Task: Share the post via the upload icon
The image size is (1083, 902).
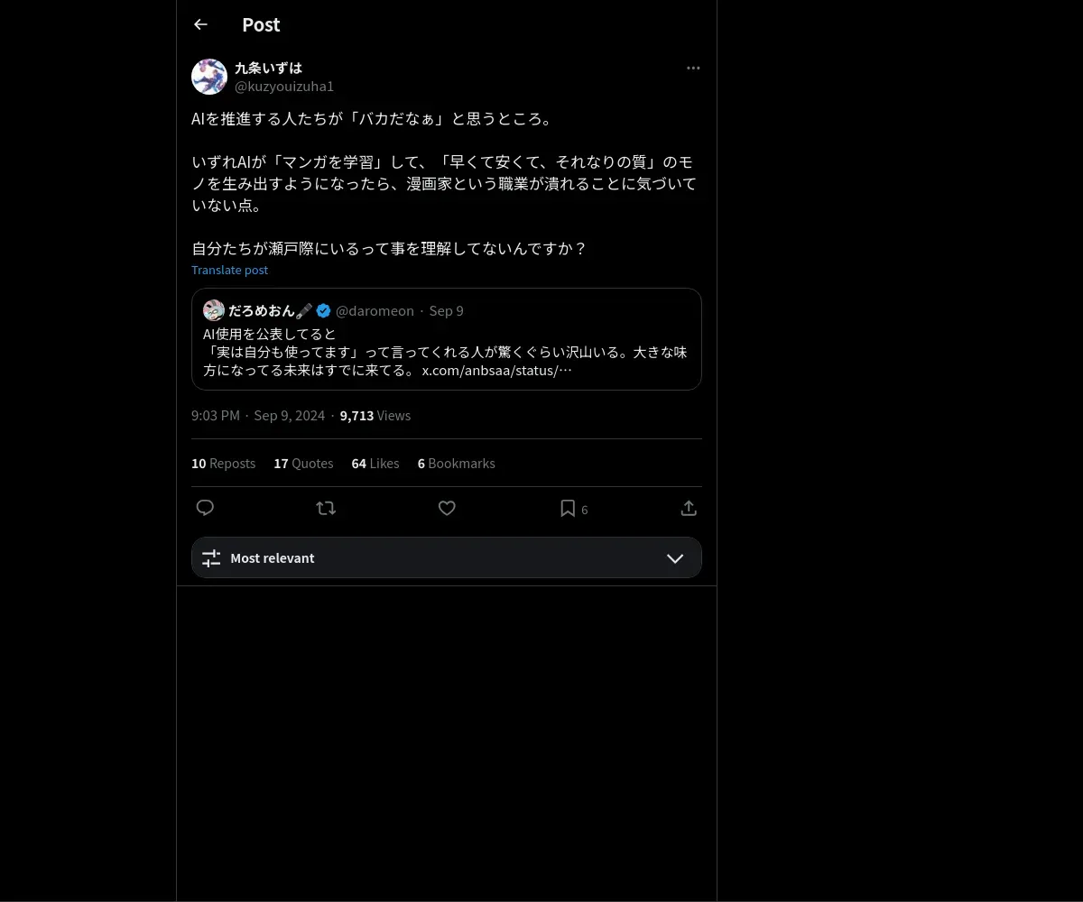Action: click(x=689, y=508)
